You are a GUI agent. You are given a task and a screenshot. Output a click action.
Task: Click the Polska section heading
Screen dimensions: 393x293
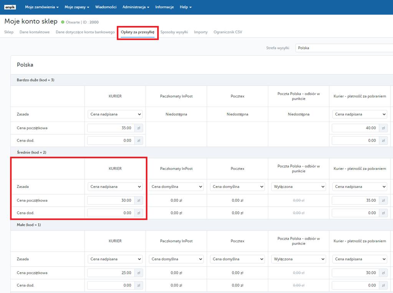[x=25, y=64]
